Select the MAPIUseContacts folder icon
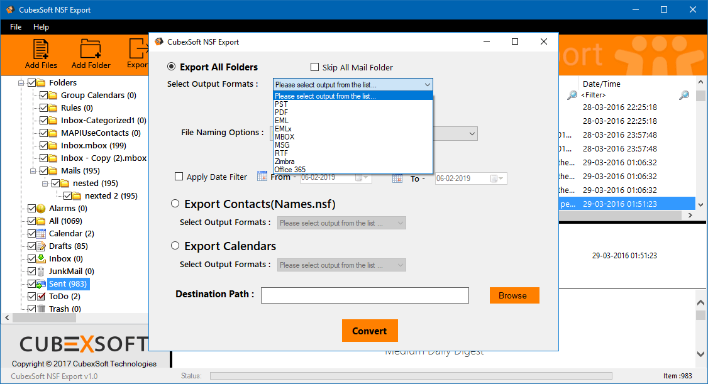Image resolution: width=708 pixels, height=384 pixels. coord(53,133)
